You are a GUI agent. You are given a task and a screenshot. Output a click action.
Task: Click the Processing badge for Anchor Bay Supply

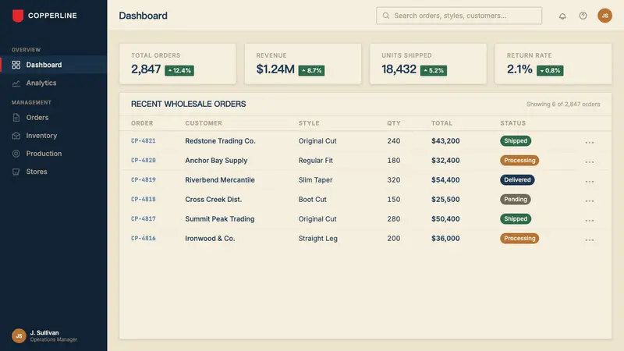[519, 161]
